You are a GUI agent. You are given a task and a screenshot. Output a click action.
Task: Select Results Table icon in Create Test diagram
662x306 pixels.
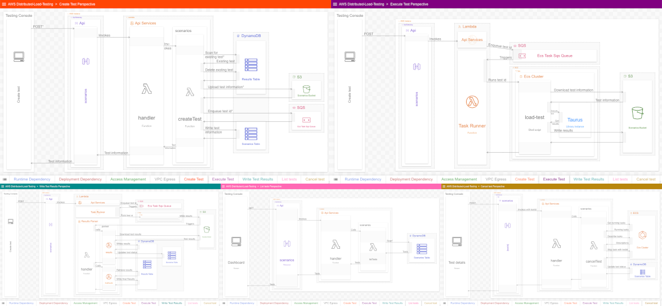point(251,65)
